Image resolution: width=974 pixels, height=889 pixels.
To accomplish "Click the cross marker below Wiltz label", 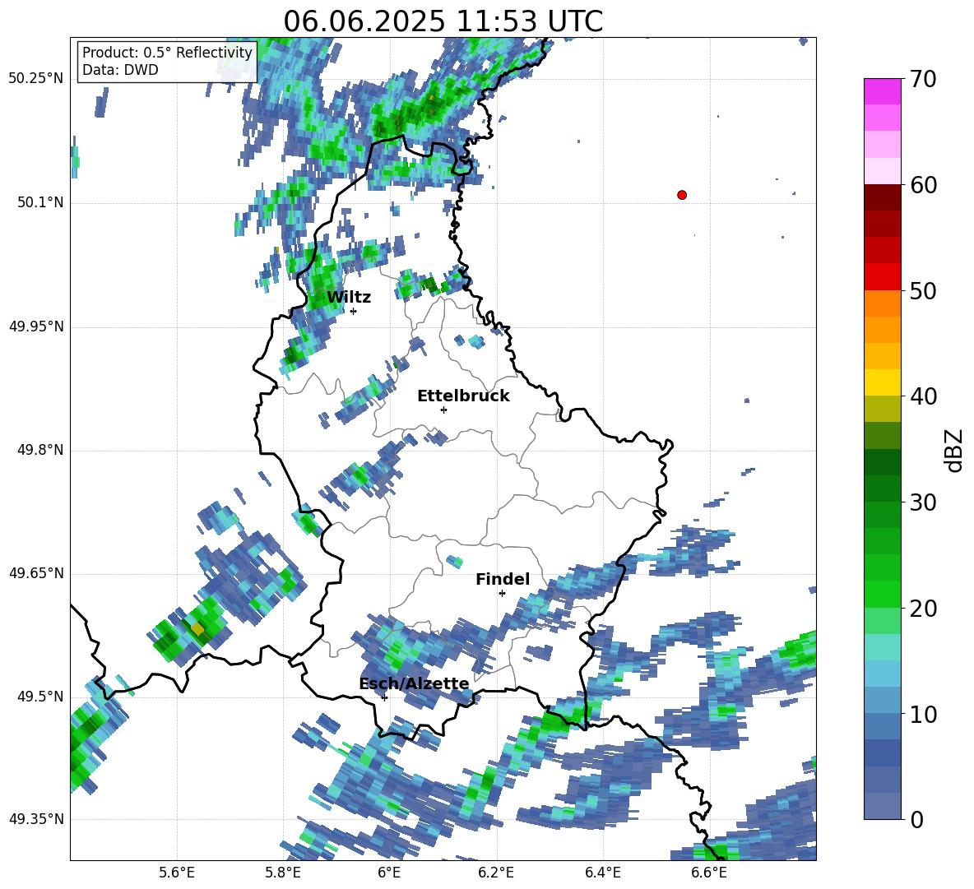I will pos(354,311).
